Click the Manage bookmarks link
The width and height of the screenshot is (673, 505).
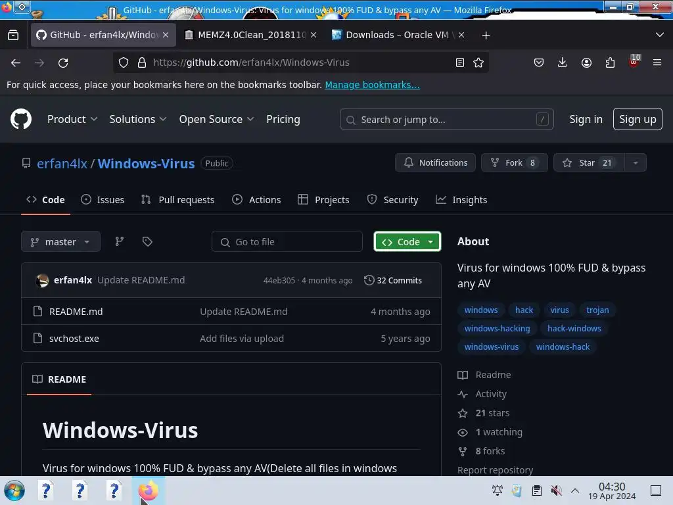pos(372,85)
